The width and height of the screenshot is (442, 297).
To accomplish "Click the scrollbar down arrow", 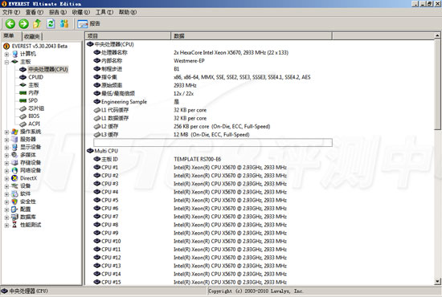I will [437, 281].
